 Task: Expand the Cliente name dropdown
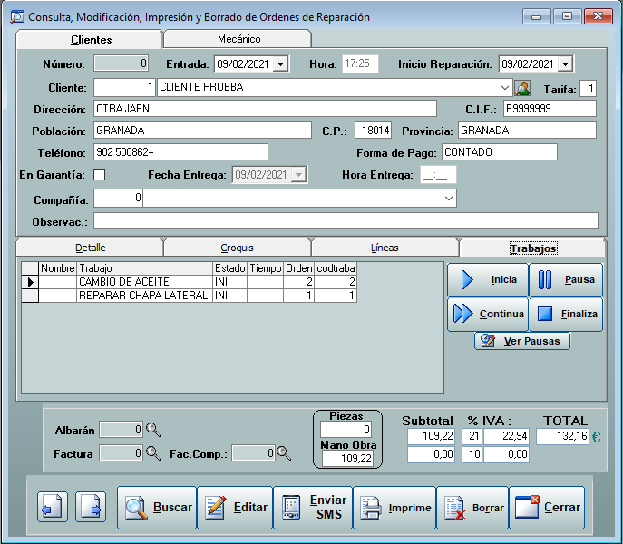click(x=504, y=87)
